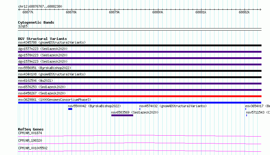This screenshot has width=270, height=155.
Task: Open the CPM|NM_001005502 gene label
Action: 33,148
